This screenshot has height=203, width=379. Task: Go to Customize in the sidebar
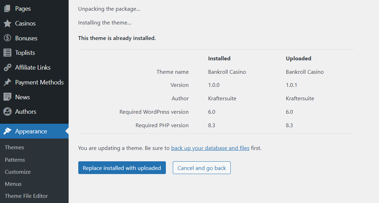click(18, 172)
